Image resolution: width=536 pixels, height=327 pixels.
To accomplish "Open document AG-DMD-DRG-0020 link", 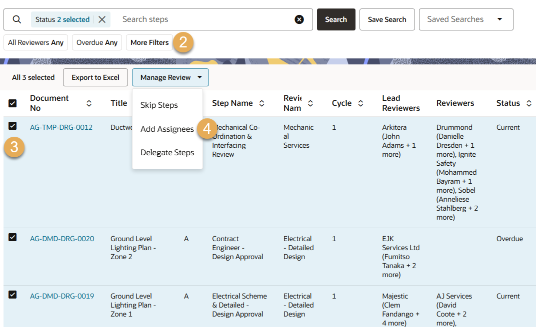I will [x=62, y=239].
